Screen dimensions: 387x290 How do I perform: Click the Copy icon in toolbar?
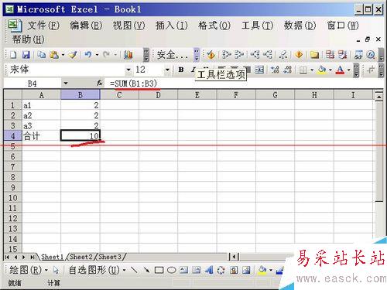[42, 55]
